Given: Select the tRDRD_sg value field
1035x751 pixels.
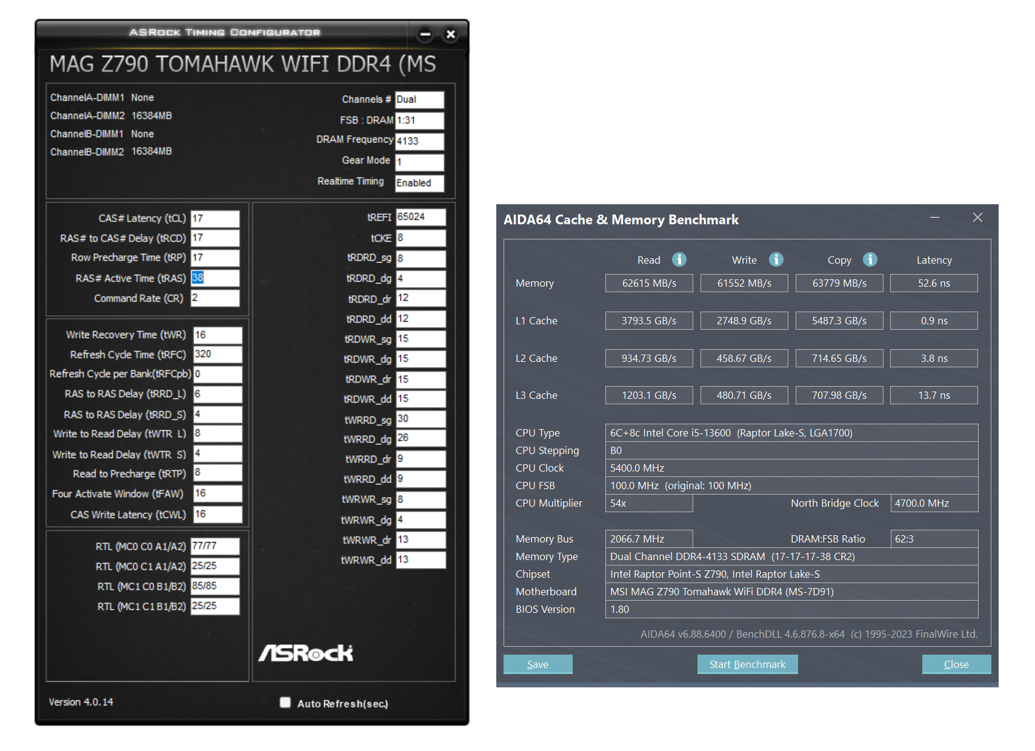Looking at the screenshot, I should point(421,258).
